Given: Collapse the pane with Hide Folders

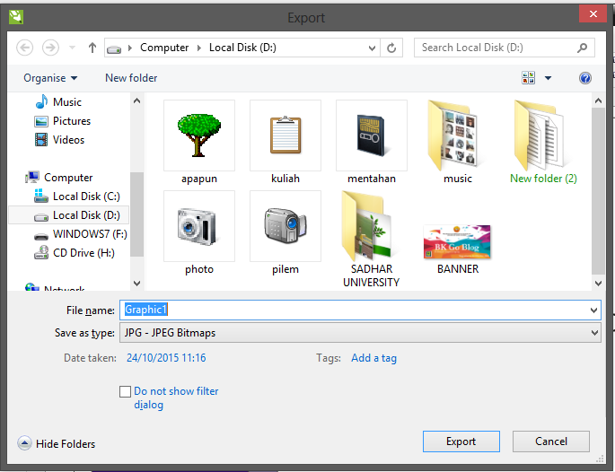Looking at the screenshot, I should coord(57,443).
